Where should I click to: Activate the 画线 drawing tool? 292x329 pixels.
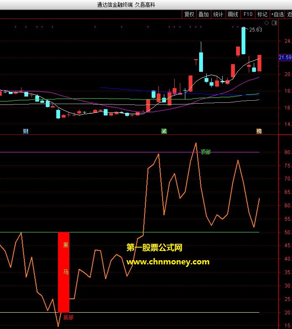233,14
